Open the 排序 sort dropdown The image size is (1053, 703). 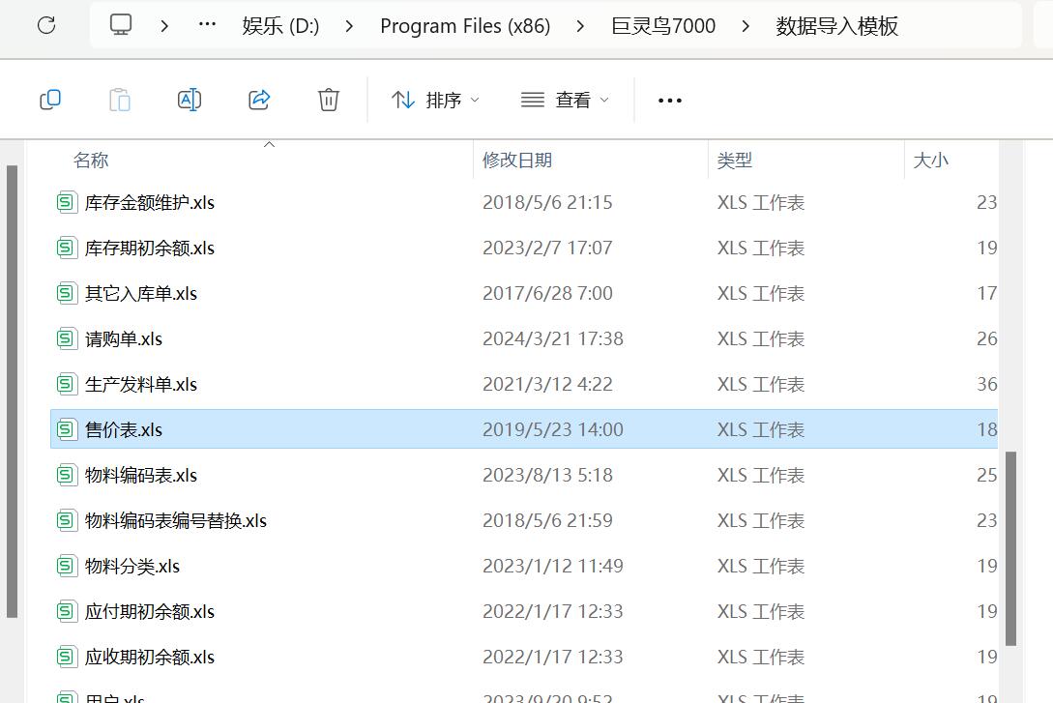435,100
